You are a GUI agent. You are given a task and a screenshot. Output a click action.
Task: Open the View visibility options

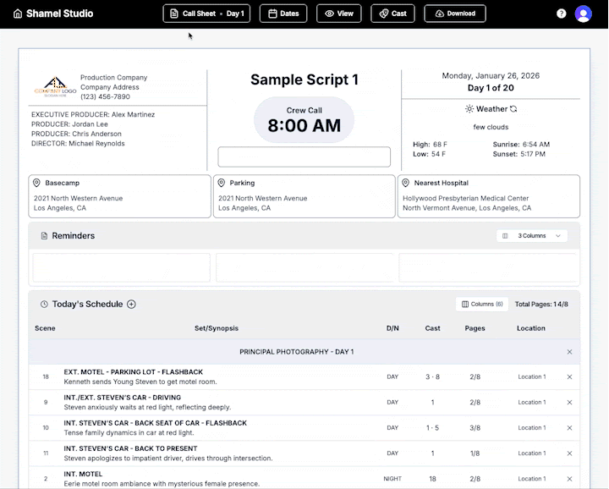point(338,14)
